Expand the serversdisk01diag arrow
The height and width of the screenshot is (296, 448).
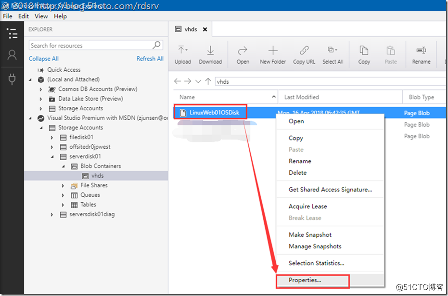[x=52, y=215]
